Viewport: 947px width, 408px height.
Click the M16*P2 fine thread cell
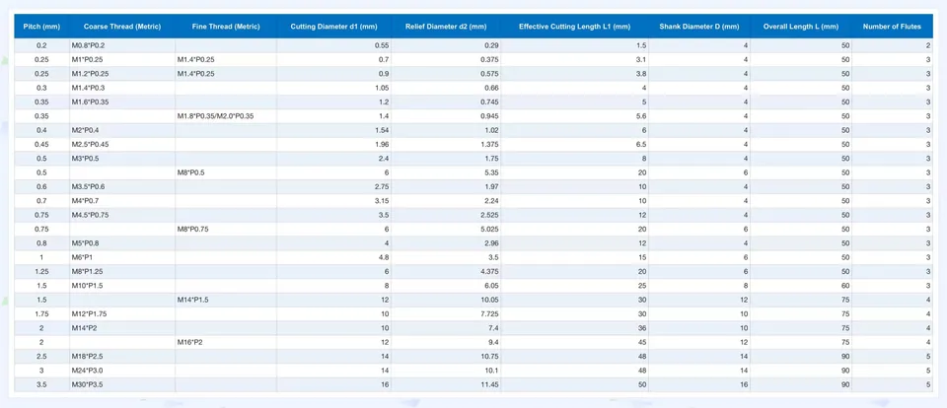coord(226,342)
